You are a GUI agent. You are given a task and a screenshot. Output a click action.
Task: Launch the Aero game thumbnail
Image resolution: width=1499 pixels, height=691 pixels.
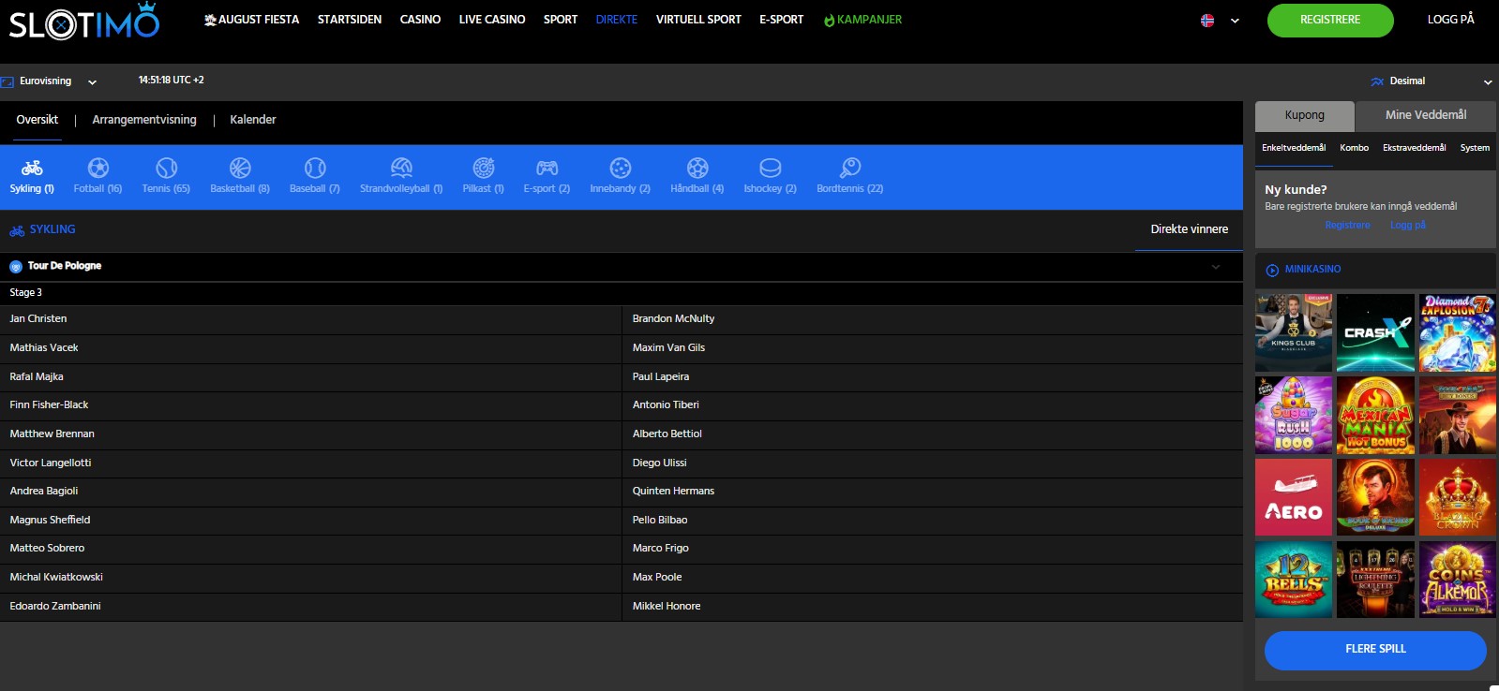click(x=1294, y=497)
